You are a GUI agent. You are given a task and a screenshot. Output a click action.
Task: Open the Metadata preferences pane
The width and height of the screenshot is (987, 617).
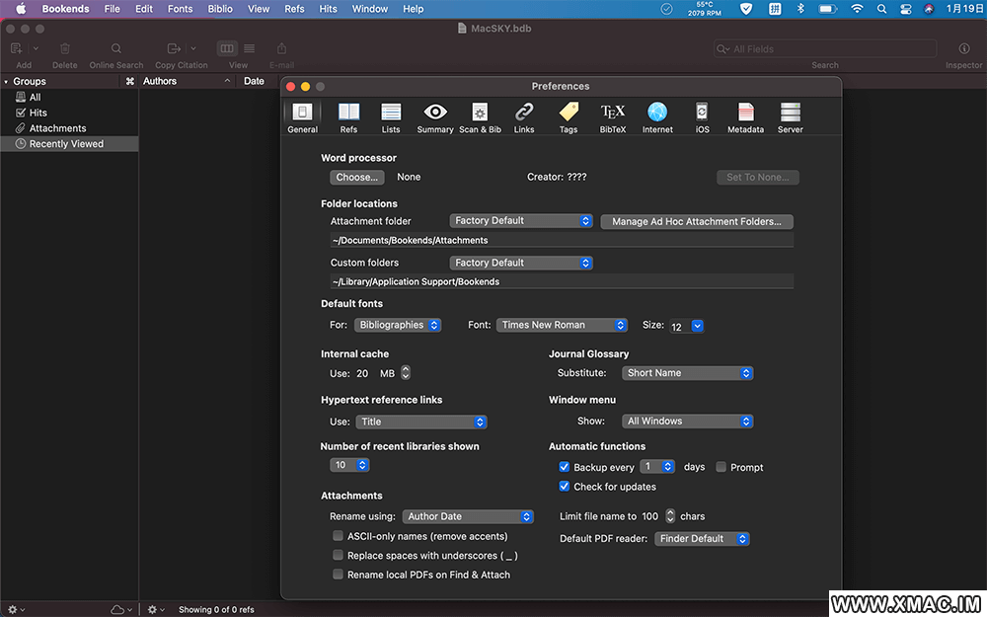(745, 116)
